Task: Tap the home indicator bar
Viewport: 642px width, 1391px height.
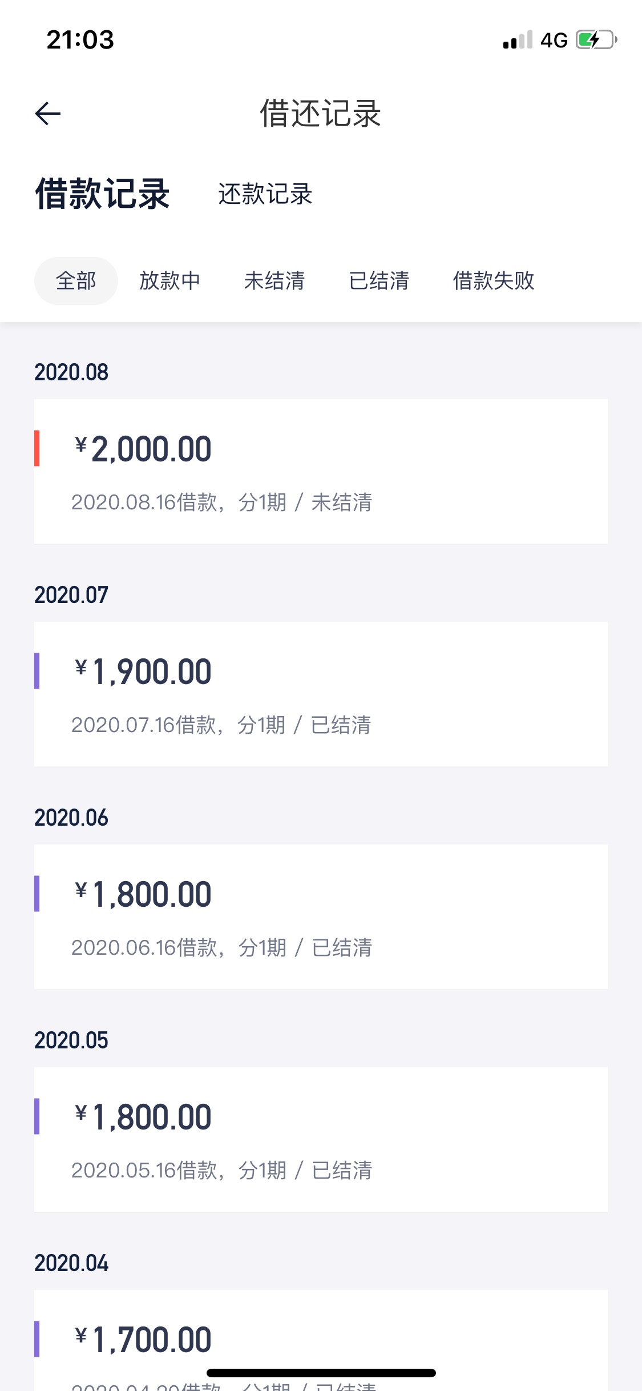Action: tap(321, 1373)
